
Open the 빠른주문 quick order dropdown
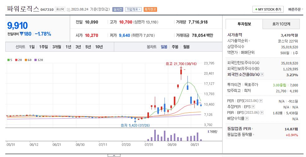296,9
